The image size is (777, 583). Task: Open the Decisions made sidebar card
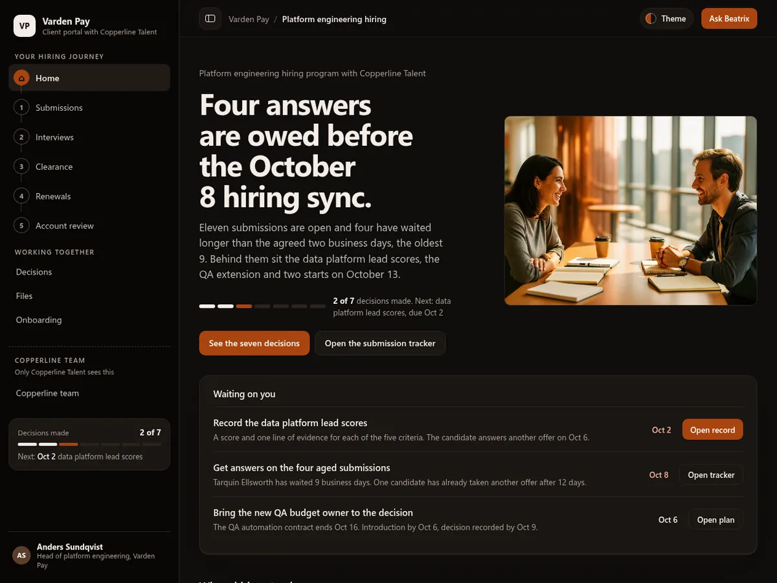[x=89, y=444]
